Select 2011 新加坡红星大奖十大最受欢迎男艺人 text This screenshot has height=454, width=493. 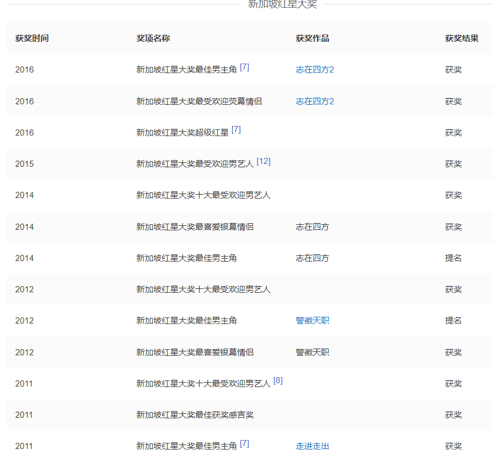tap(203, 383)
